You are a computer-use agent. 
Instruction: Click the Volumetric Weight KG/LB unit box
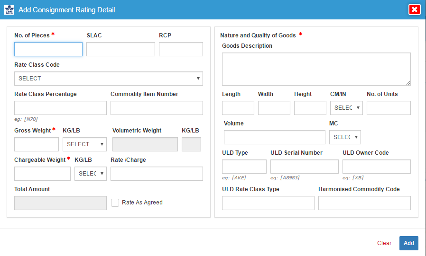(191, 144)
